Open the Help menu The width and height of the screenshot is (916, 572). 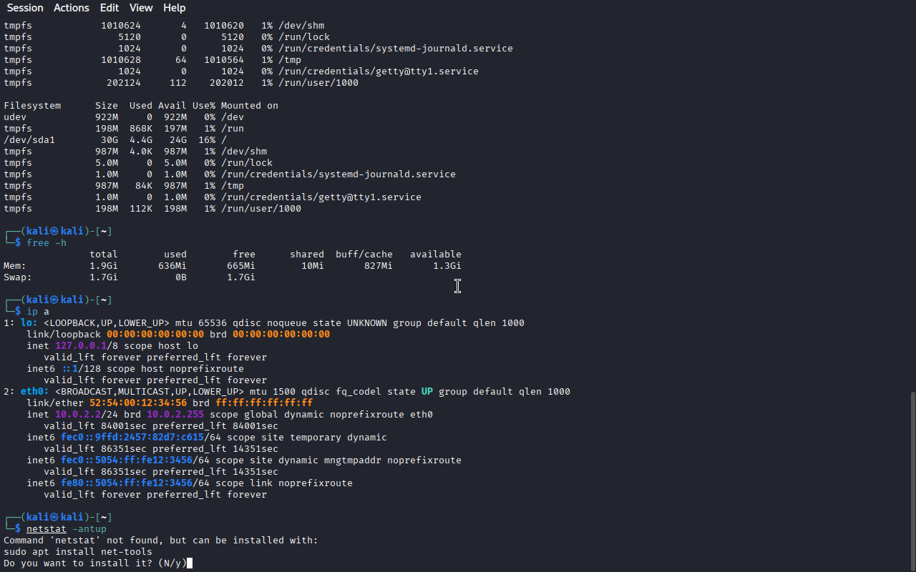174,8
